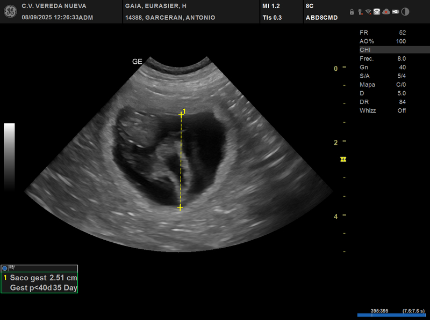Select the Frec. 8.0 parameter
This screenshot has height=320, width=430.
coord(383,58)
